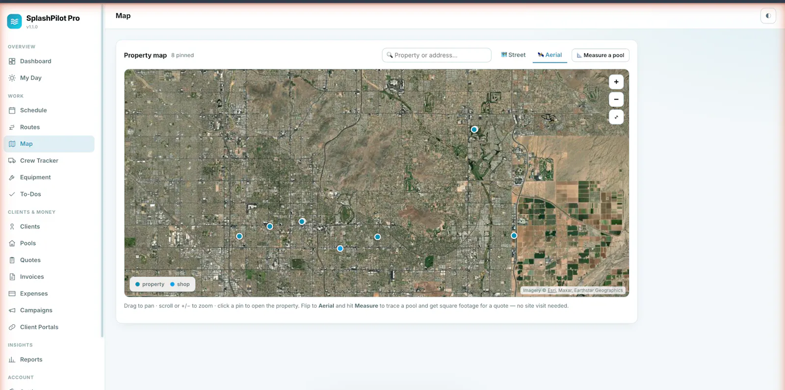Open Dashboard from the sidebar
Viewport: 785px width, 390px height.
pos(49,61)
